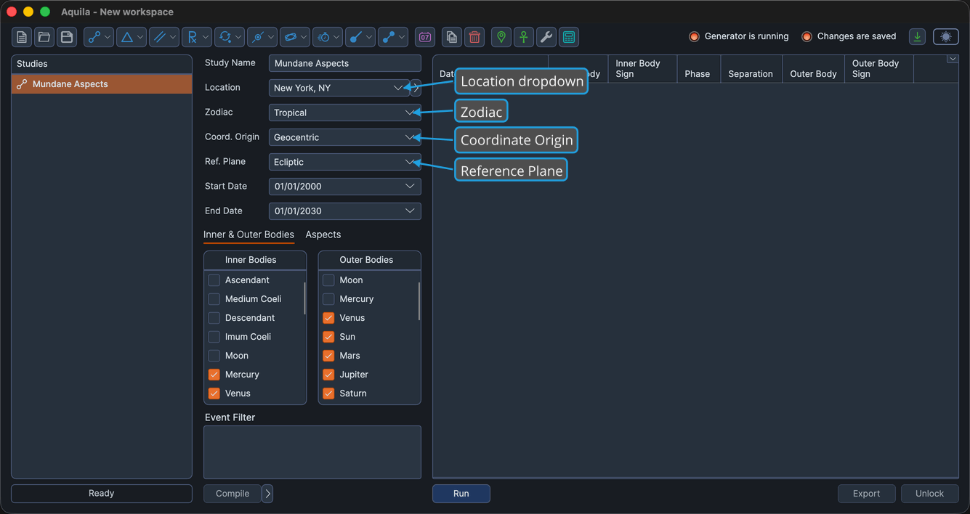Viewport: 970px width, 514px height.
Task: Click the Generator is running indicator light
Action: (694, 36)
